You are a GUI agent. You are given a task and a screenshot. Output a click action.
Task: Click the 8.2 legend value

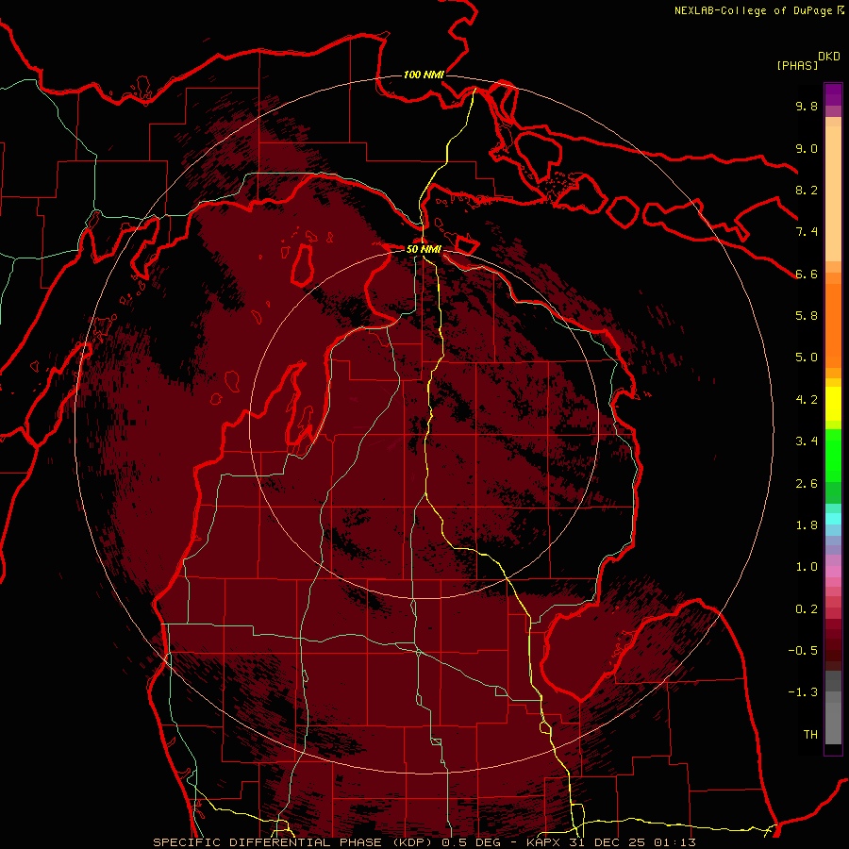pos(807,191)
